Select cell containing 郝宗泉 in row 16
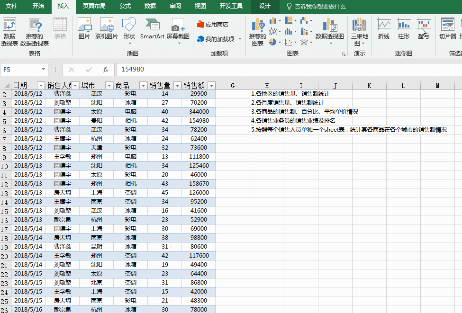The image size is (462, 313). point(62,220)
